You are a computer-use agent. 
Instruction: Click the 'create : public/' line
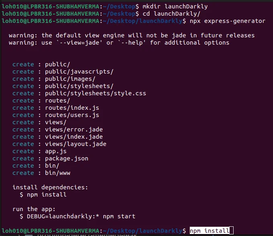tap(41, 64)
